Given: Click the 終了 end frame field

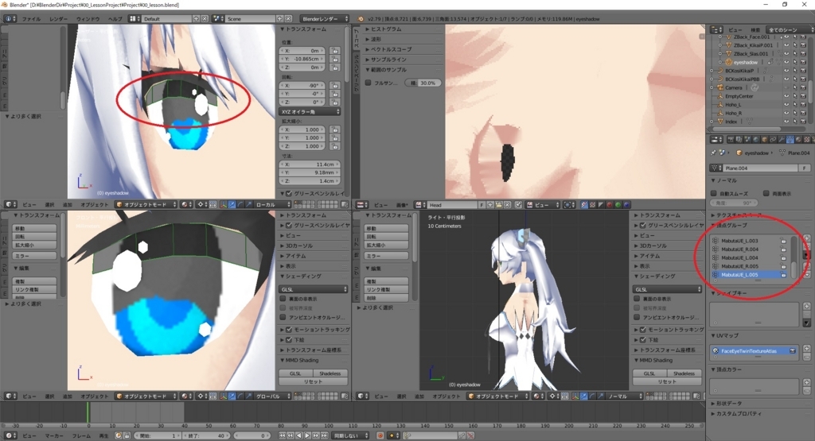Looking at the screenshot, I should click(207, 435).
